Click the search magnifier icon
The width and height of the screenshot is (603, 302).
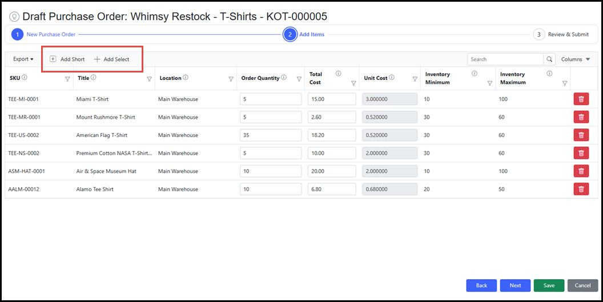click(x=549, y=59)
